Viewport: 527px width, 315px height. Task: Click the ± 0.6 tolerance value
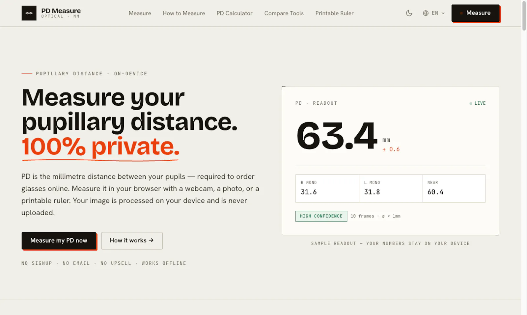pos(391,149)
